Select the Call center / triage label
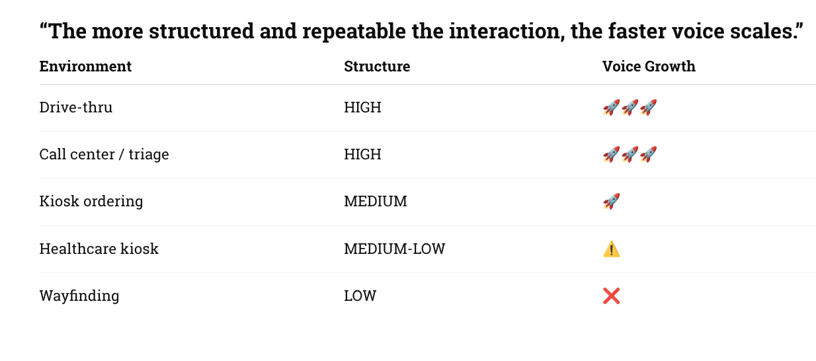This screenshot has height=361, width=816. [104, 155]
